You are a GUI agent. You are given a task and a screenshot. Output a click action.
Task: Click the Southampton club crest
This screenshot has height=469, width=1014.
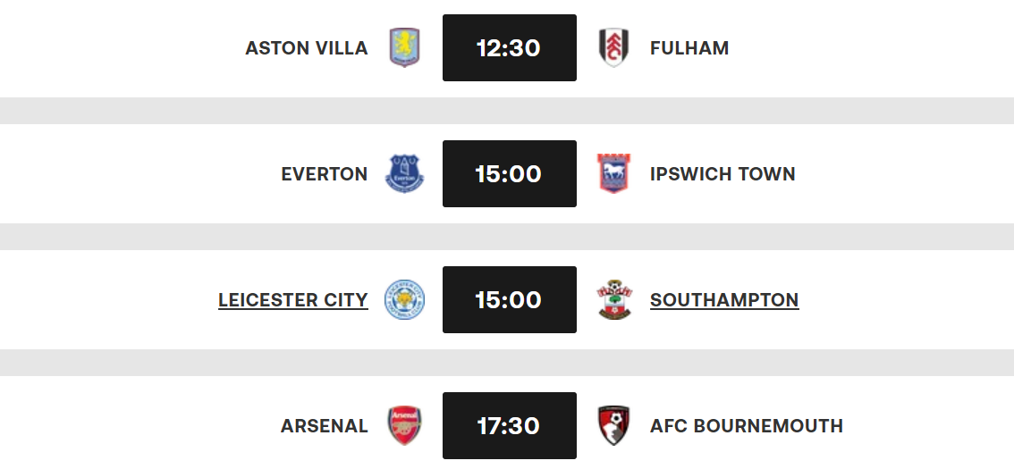coord(613,300)
